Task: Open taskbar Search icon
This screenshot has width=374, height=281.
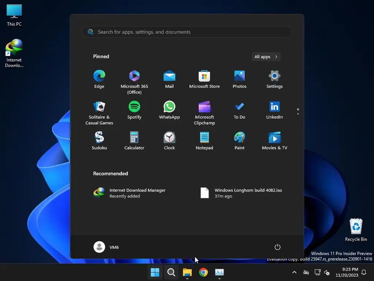Action: (171, 272)
